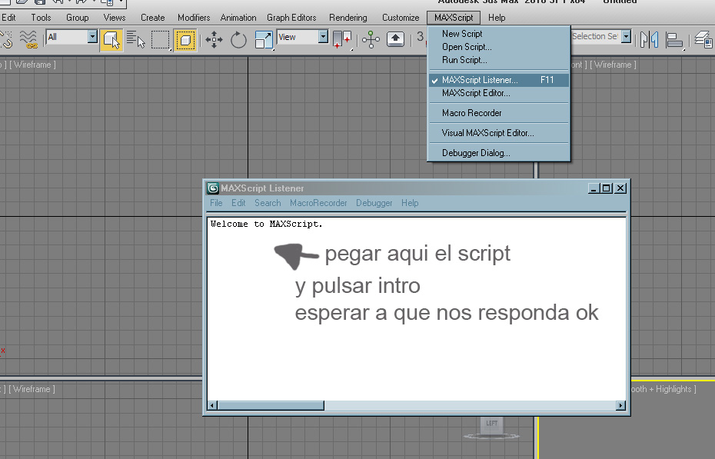Open Edit menu in MAXScript Listener
The image size is (715, 459).
click(238, 203)
